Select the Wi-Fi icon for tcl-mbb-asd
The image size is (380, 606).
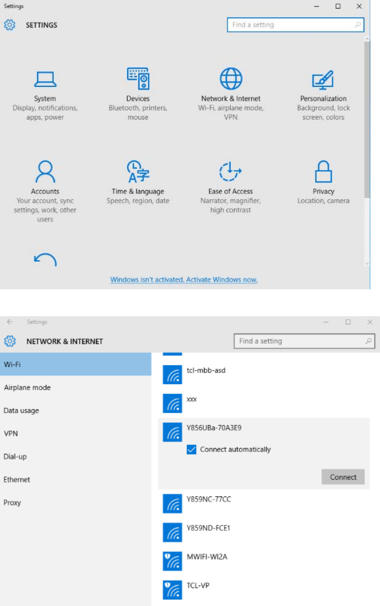(172, 375)
